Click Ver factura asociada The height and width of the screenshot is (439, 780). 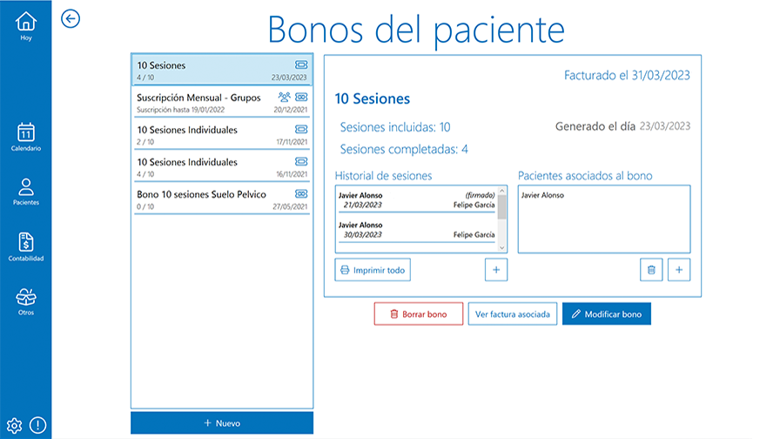(x=513, y=314)
